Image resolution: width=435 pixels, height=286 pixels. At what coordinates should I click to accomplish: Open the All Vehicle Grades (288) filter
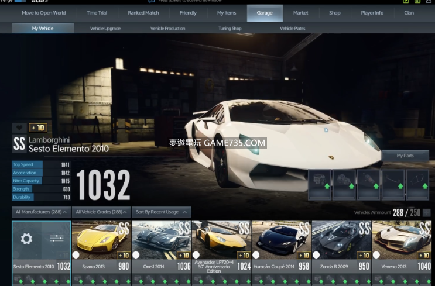(102, 212)
